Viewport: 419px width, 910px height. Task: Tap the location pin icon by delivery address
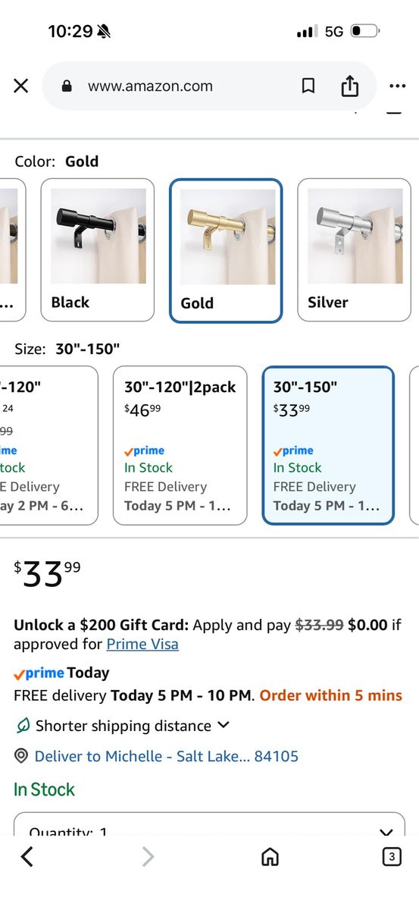point(21,756)
